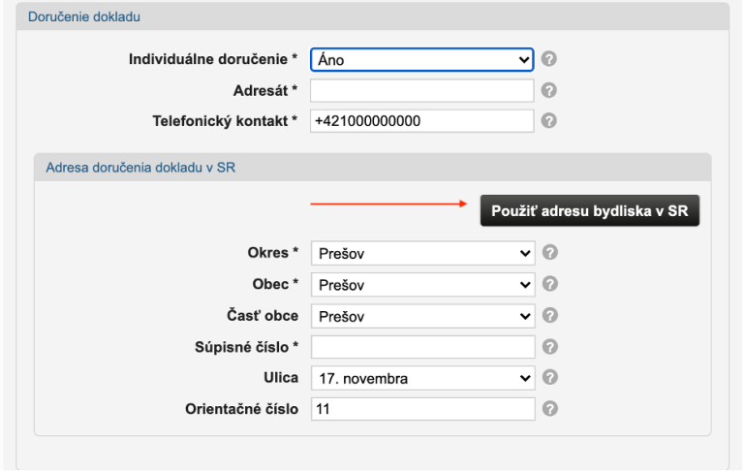Click into Telefonický kontakt phone field
The width and height of the screenshot is (744, 471).
[x=421, y=121]
